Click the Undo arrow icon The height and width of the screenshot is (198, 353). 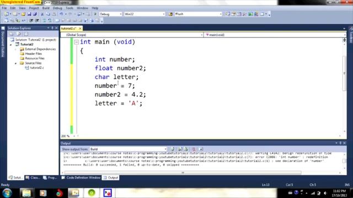(61, 14)
